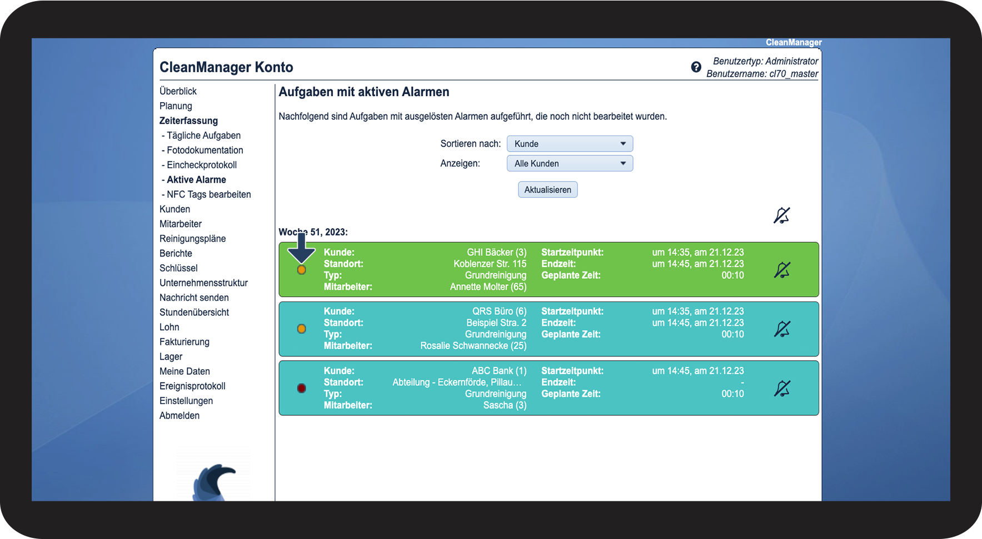This screenshot has width=982, height=539.
Task: Open Eincheckprotokoll from the sidebar
Action: (x=202, y=165)
